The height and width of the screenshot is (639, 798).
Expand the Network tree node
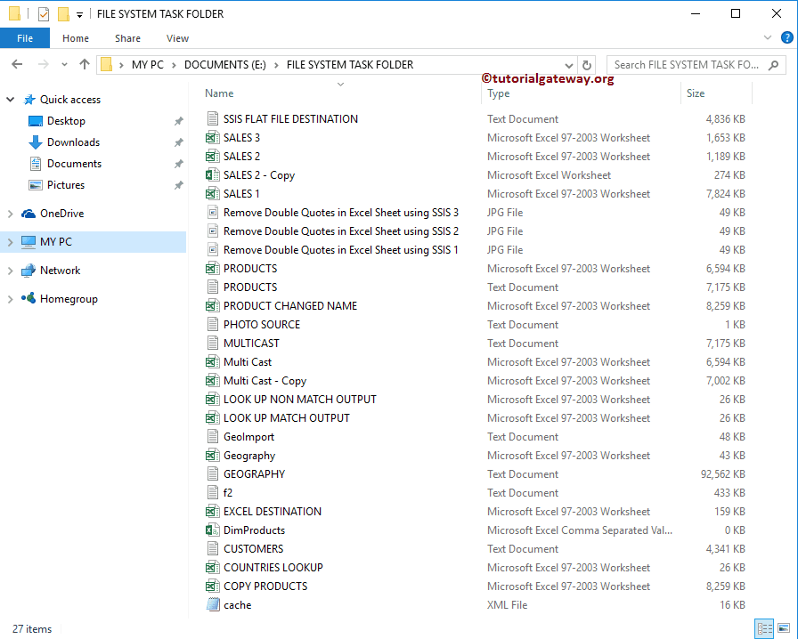coord(11,270)
